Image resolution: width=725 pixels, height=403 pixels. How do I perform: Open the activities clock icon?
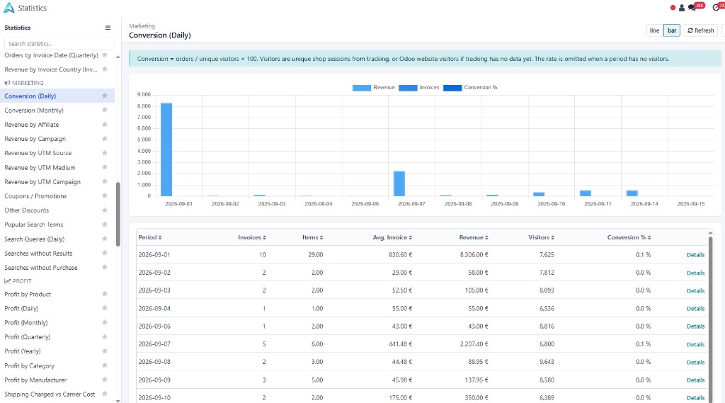(716, 7)
